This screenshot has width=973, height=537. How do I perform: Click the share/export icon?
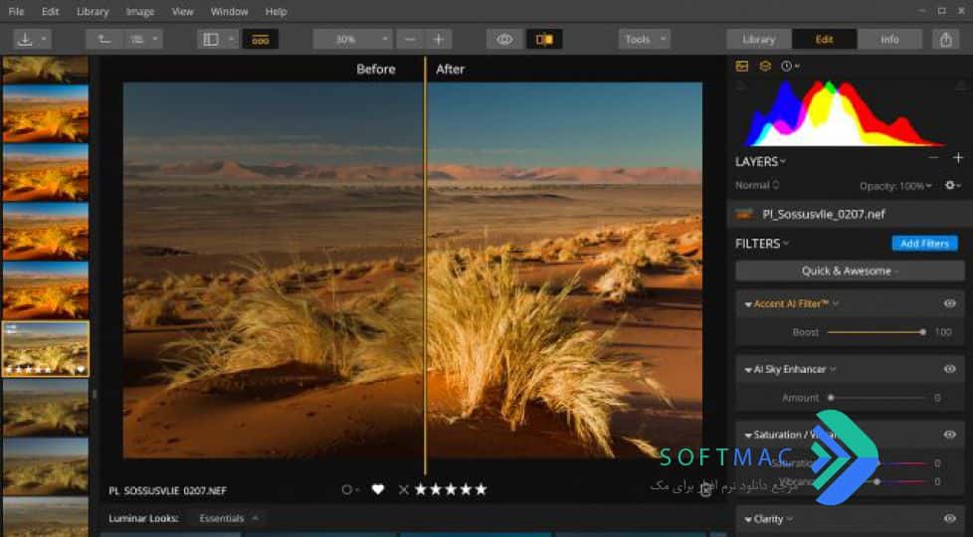click(946, 39)
